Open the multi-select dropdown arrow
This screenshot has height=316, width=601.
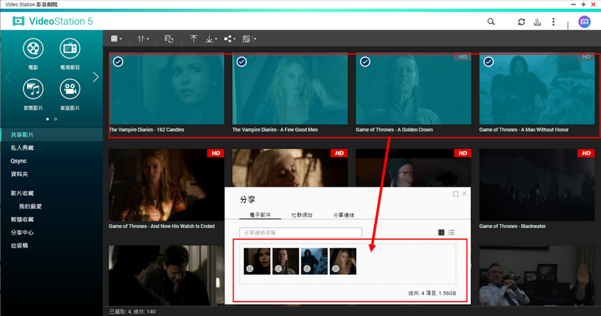pos(255,39)
